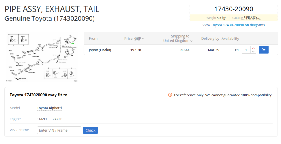Viewport: 281px width, 144px height.
Task: Click the 69.44 shipping cost value
Action: [185, 50]
